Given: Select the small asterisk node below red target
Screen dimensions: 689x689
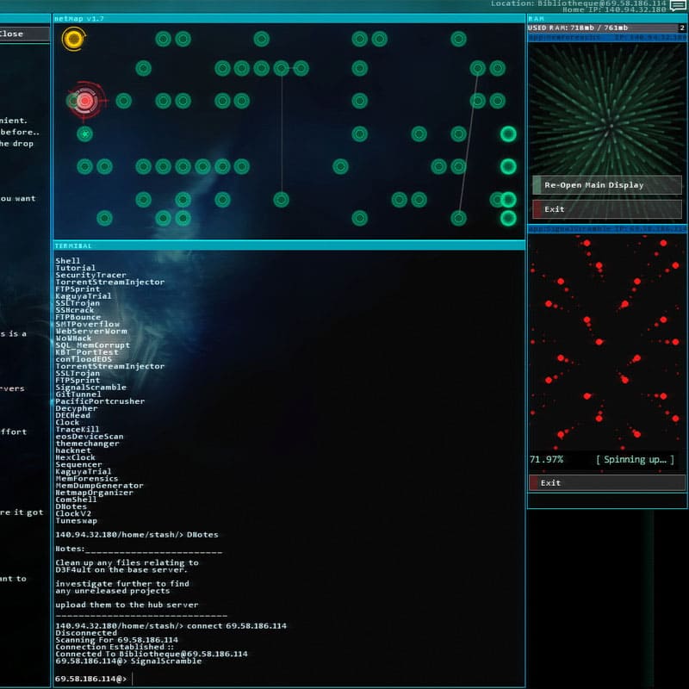Looking at the screenshot, I should pos(84,133).
